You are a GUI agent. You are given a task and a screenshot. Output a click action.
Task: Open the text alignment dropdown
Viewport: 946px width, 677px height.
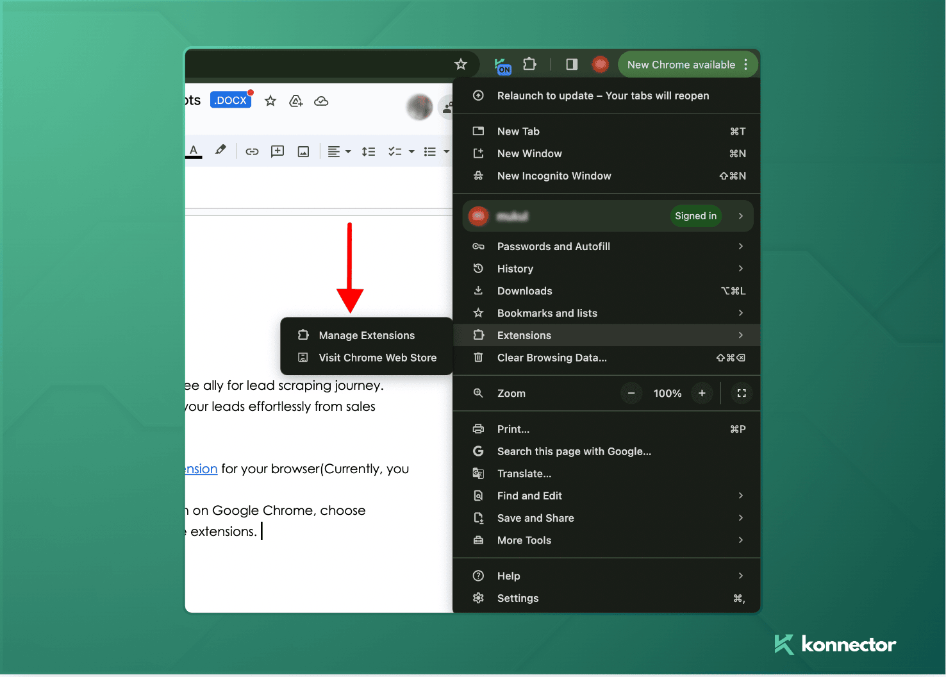click(339, 151)
